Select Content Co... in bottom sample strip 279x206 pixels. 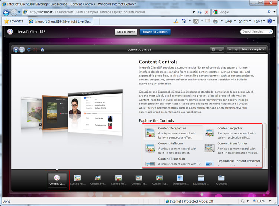[x=57, y=180]
